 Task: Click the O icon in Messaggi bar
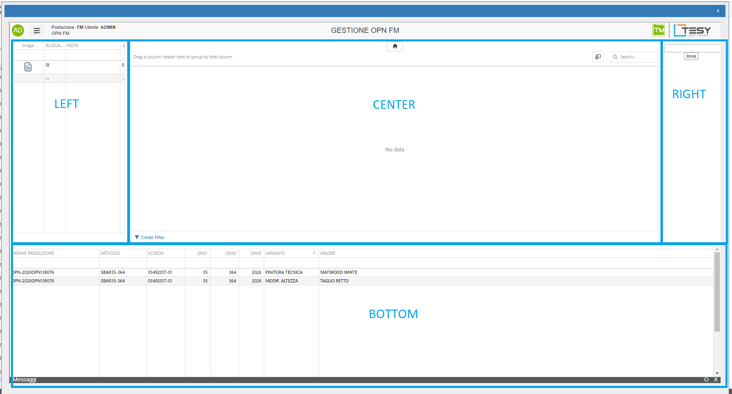[706, 379]
